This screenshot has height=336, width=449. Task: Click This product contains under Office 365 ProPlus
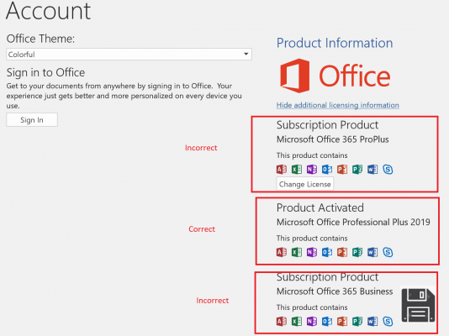click(312, 155)
